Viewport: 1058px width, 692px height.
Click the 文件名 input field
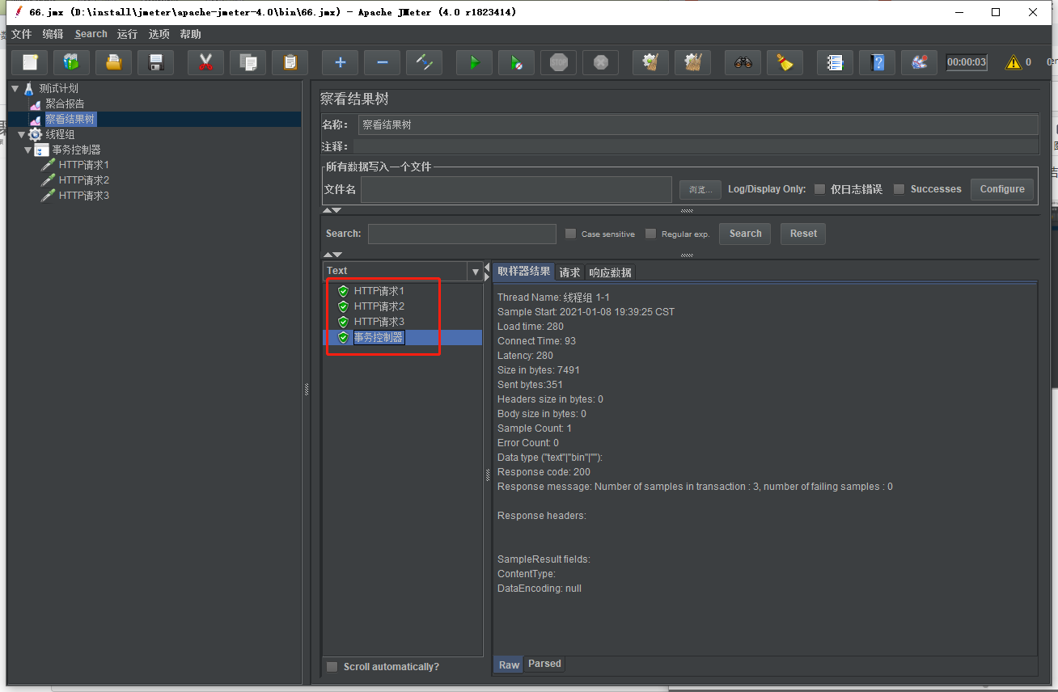[516, 189]
